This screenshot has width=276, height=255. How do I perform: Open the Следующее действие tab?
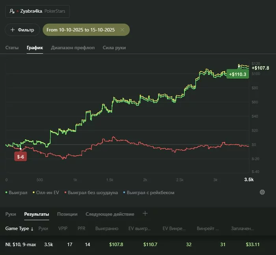(x=110, y=214)
